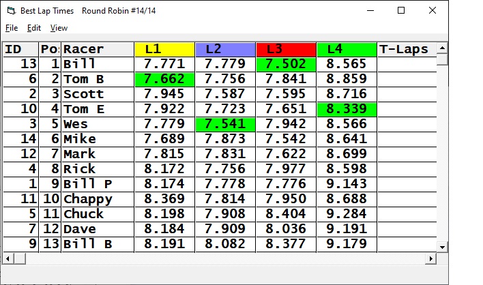Screen dimensions: 483x285
Task: Open the Edit menu
Action: tap(34, 28)
